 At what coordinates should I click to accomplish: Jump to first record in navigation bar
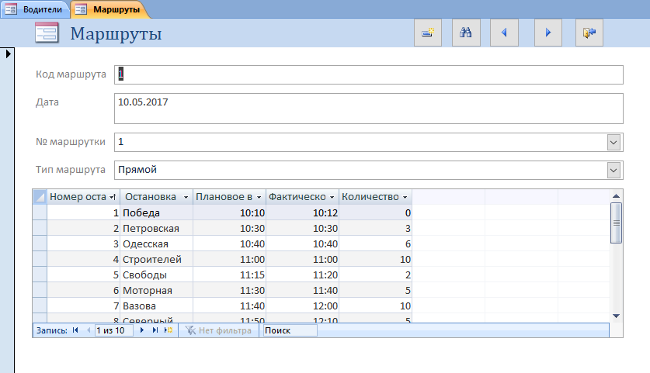75,330
